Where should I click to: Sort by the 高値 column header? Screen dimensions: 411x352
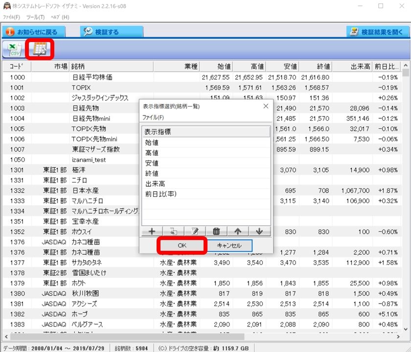pos(249,66)
